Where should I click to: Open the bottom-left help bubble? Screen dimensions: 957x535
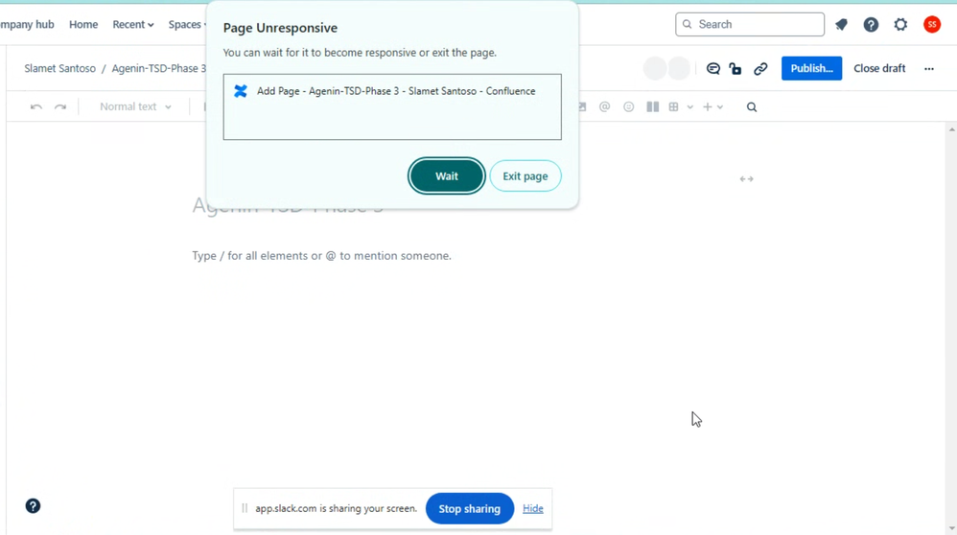(x=33, y=505)
